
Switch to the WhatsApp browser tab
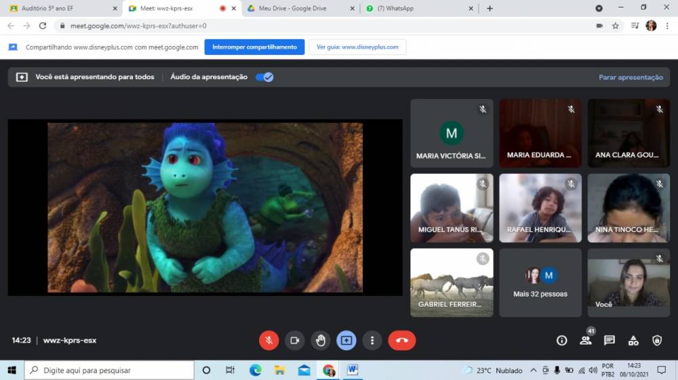click(x=414, y=8)
